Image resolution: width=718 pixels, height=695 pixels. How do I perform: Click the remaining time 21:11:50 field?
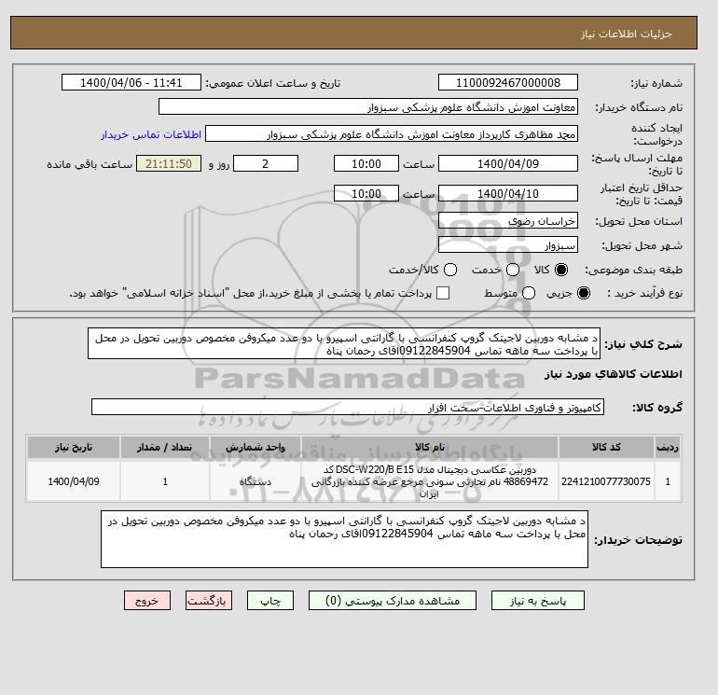[x=169, y=163]
